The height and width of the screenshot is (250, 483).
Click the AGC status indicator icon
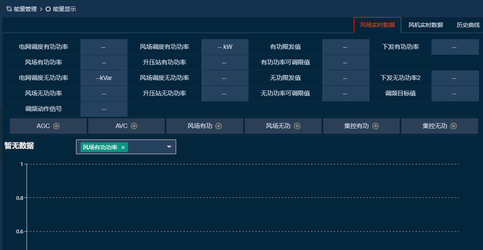coord(56,126)
